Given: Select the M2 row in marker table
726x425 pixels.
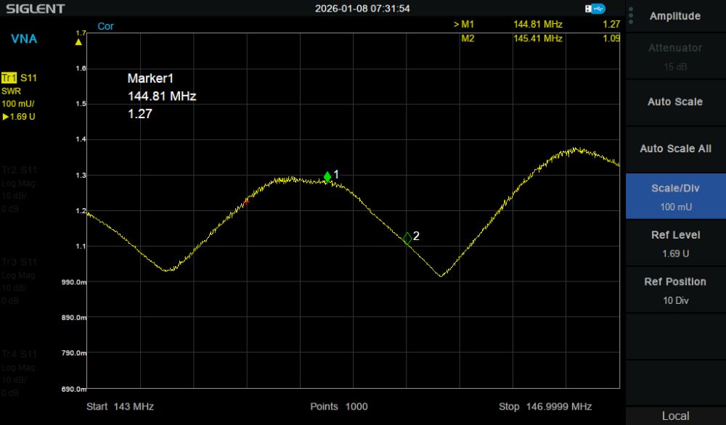Looking at the screenshot, I should [537, 38].
